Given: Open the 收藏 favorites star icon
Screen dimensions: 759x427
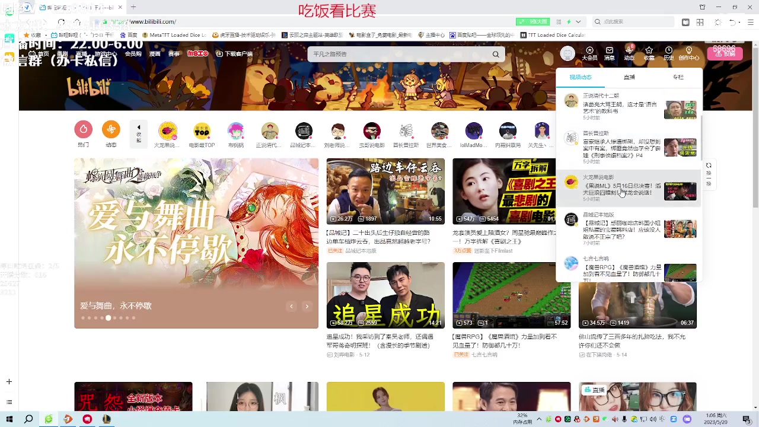Looking at the screenshot, I should point(649,53).
